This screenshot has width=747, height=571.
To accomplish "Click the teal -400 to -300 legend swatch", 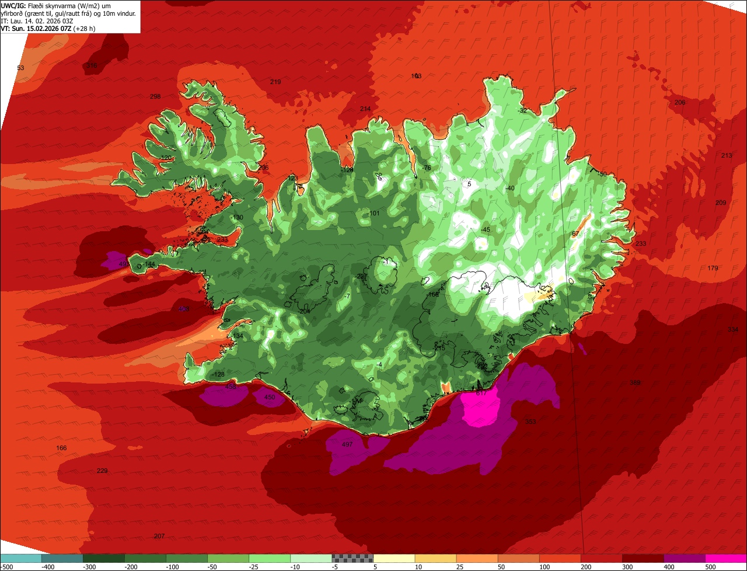I will pyautogui.click(x=62, y=558).
